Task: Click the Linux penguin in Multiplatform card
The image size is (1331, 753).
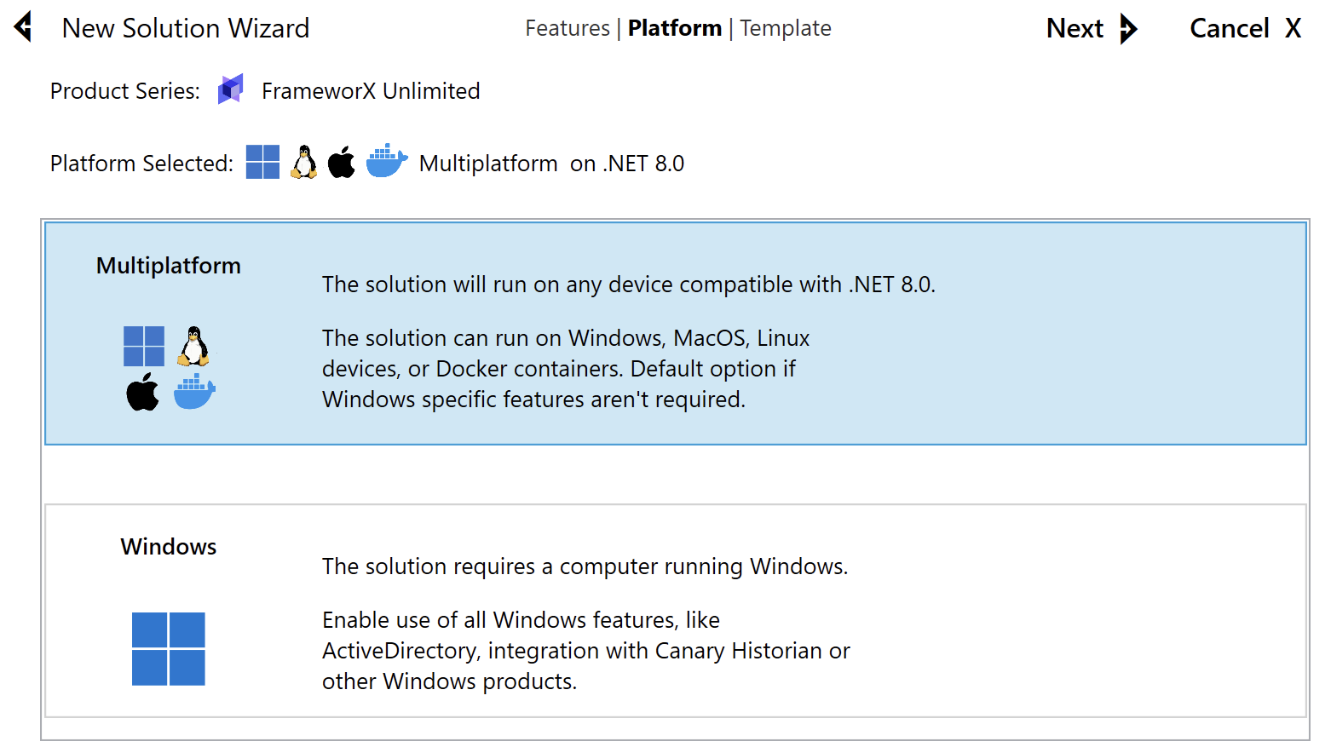Action: (x=194, y=346)
